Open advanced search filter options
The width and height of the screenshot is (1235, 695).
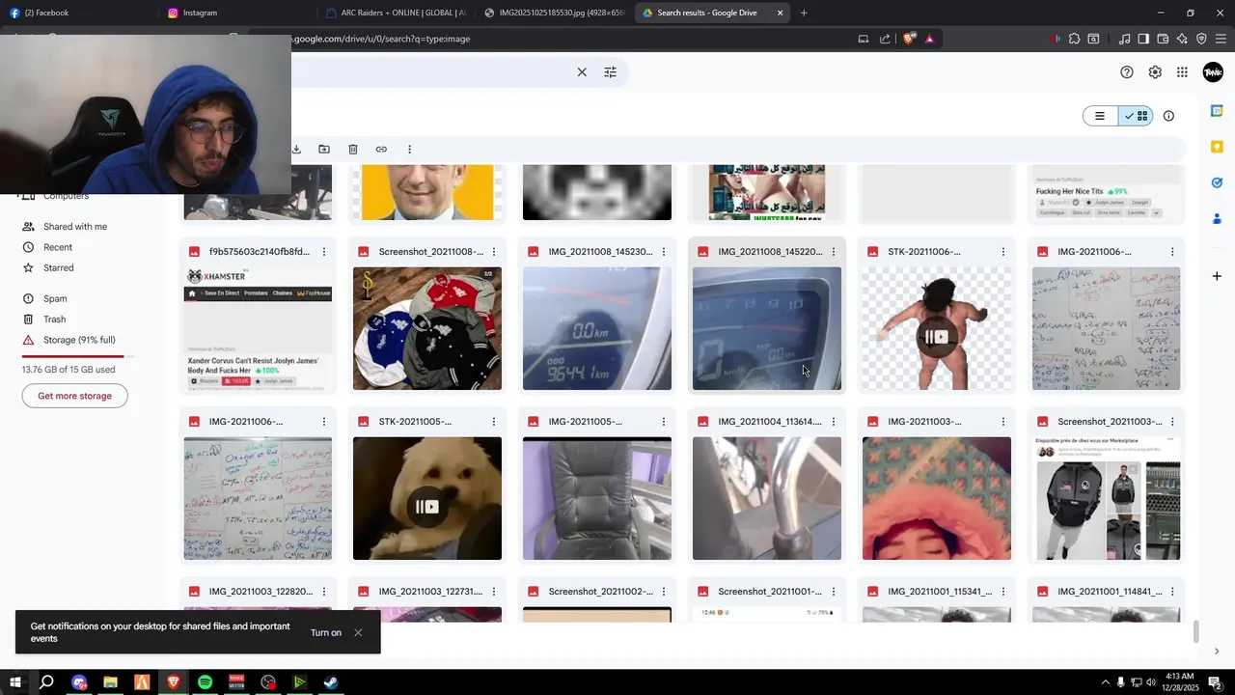click(x=610, y=72)
